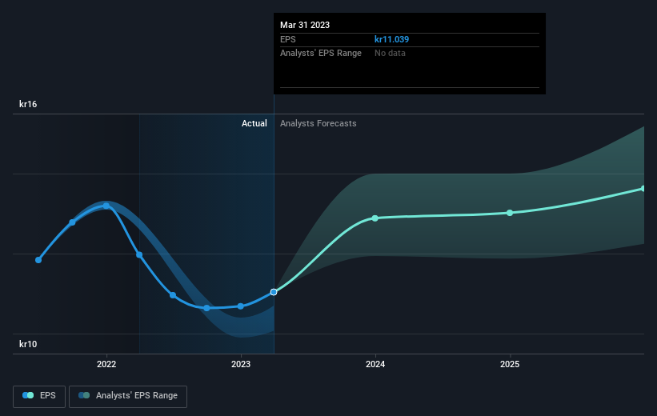Image resolution: width=657 pixels, height=416 pixels.
Task: Select the peak EPS point at 2022
Action: click(x=106, y=206)
